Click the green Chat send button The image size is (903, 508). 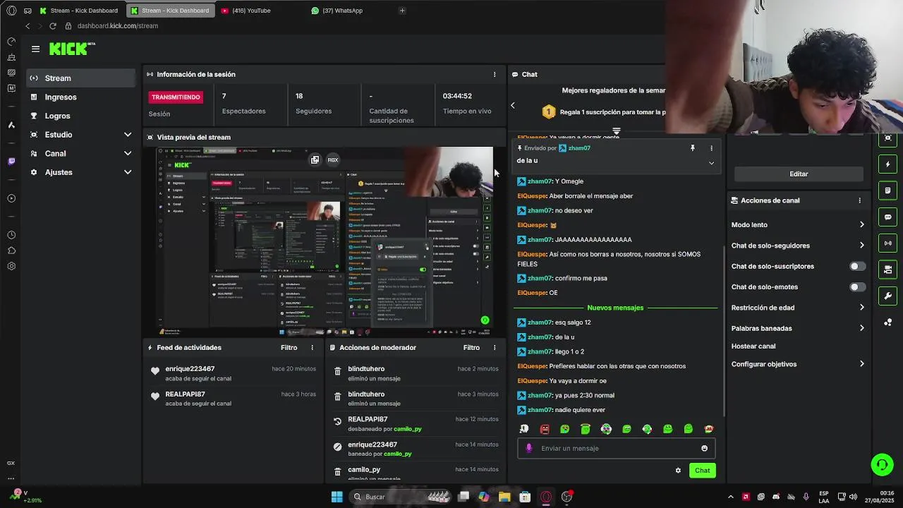pos(702,471)
